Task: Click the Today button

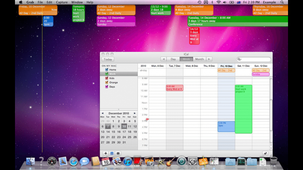Action: coord(108,59)
